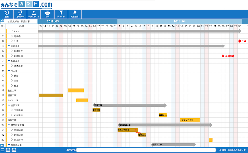Click the 山田太郎様 新築工事 project name field
This screenshot has height=153, width=248.
[x=21, y=21]
